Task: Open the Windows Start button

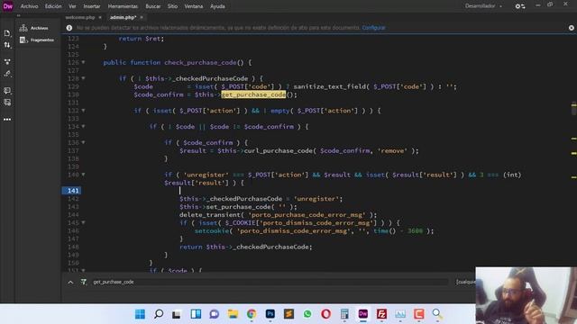Action: click(x=140, y=314)
